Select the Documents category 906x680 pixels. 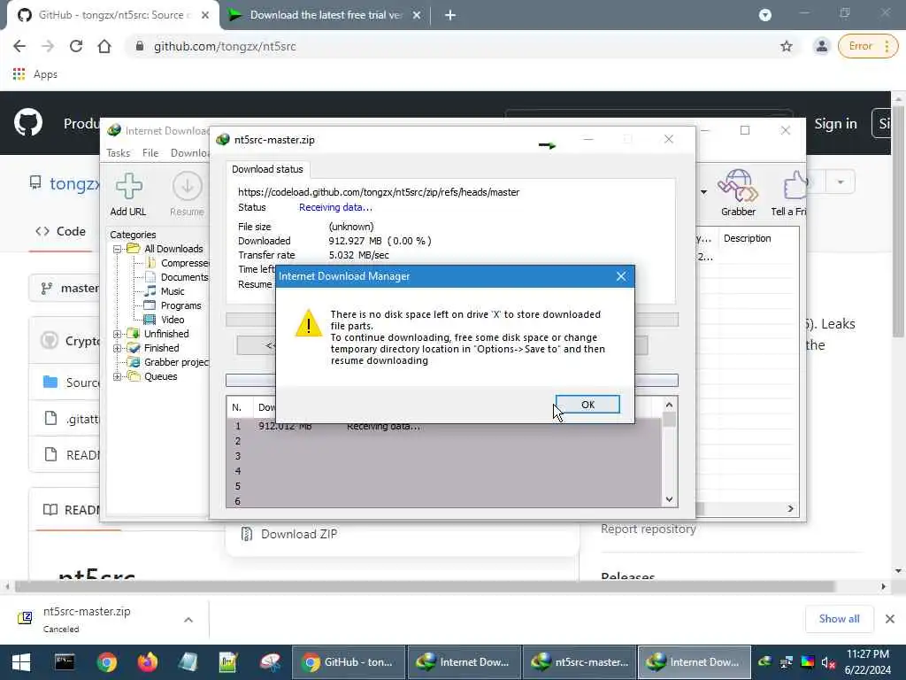177,277
